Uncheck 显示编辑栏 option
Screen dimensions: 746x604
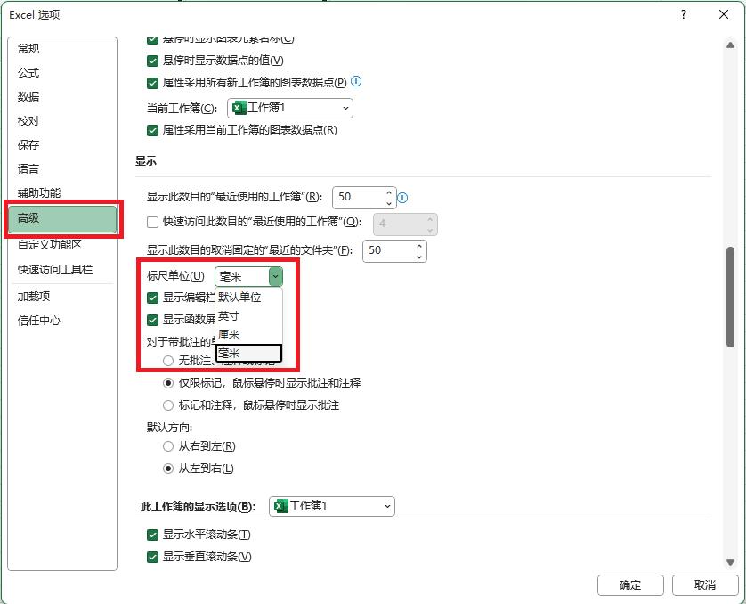[153, 298]
